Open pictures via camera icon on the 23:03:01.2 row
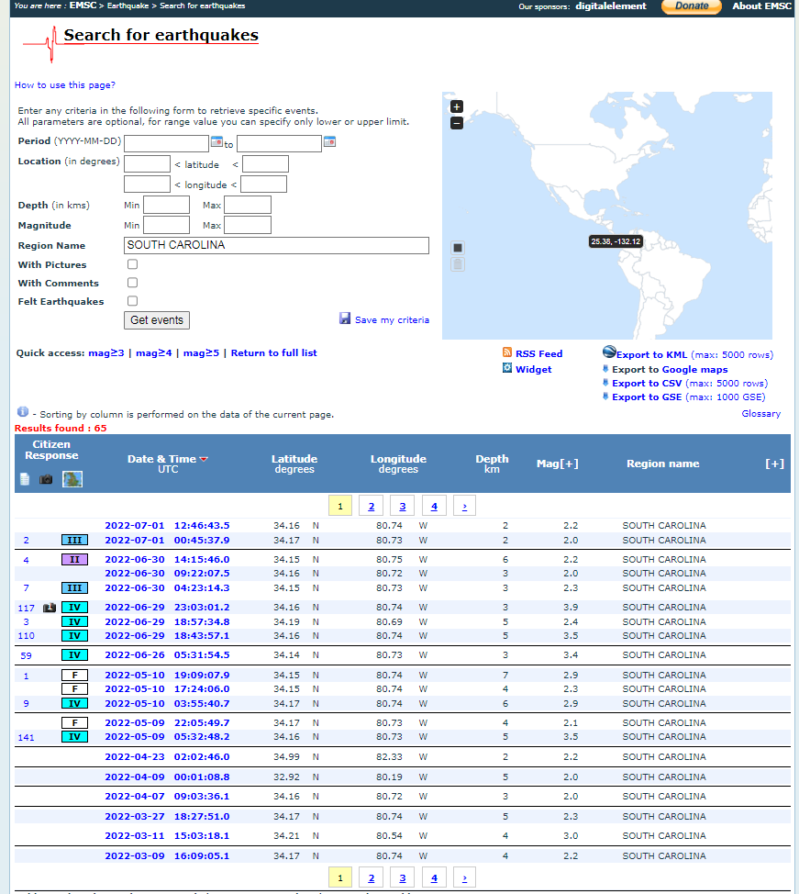 pos(50,608)
